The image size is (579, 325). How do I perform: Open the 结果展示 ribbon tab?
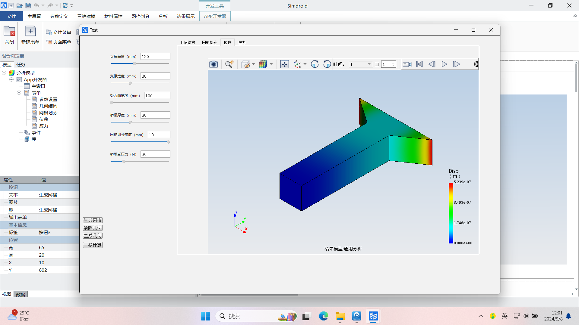[186, 16]
